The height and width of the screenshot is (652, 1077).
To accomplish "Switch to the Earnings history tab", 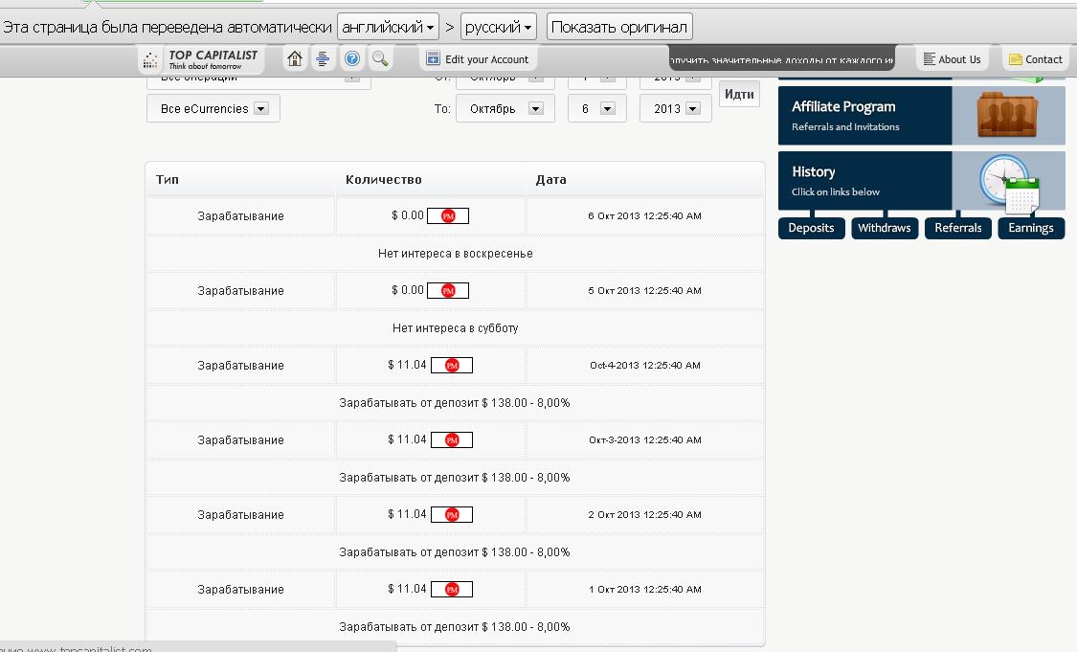I will (1030, 228).
